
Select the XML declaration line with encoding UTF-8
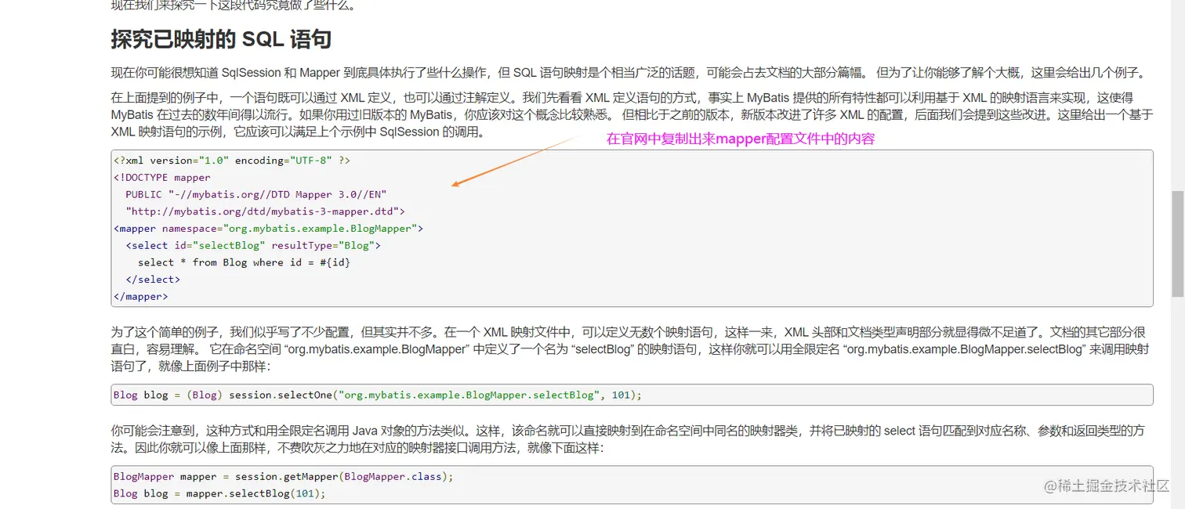coord(231,160)
